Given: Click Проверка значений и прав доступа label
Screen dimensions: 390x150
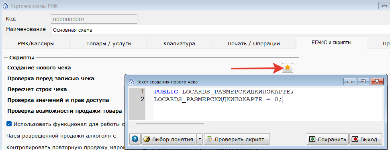Looking at the screenshot, I should pos(58,100).
